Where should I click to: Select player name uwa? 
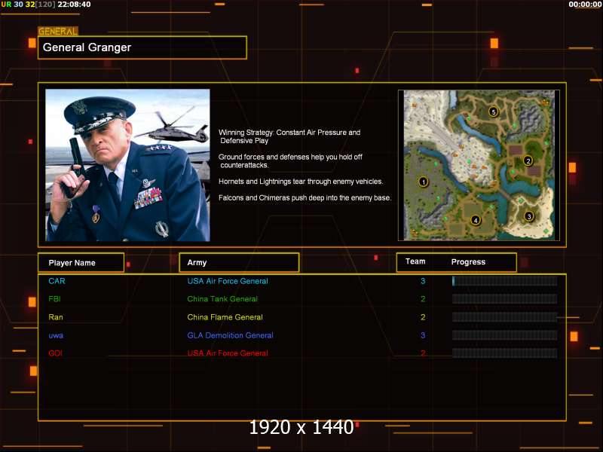click(56, 335)
